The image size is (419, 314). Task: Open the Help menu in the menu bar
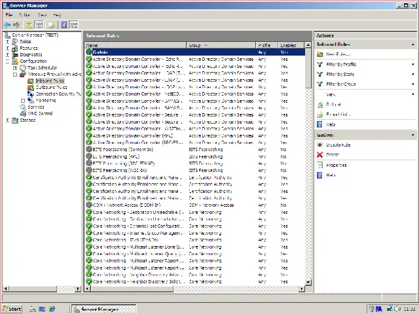[57, 15]
